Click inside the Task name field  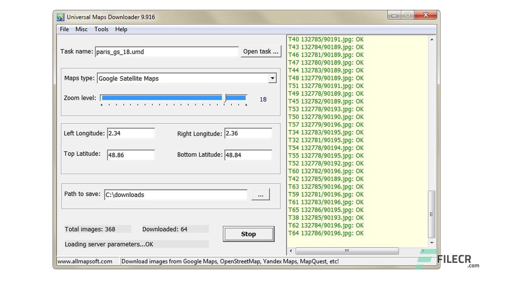point(166,51)
